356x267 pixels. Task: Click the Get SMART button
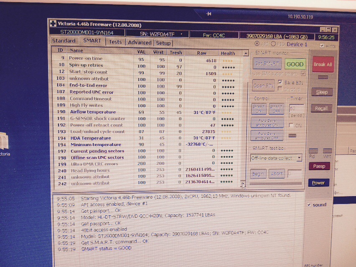(267, 64)
